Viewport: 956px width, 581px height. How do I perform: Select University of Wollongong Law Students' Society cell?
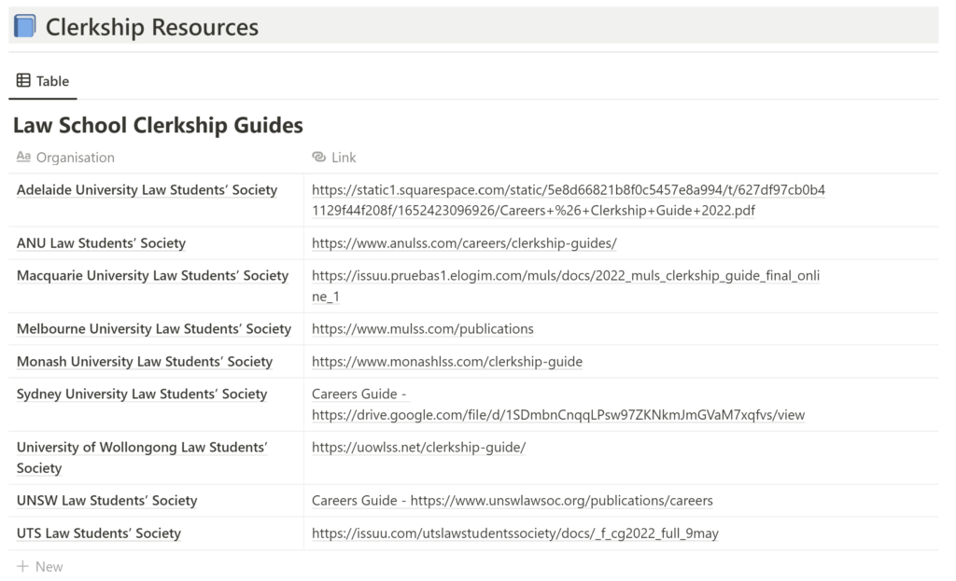[156, 457]
